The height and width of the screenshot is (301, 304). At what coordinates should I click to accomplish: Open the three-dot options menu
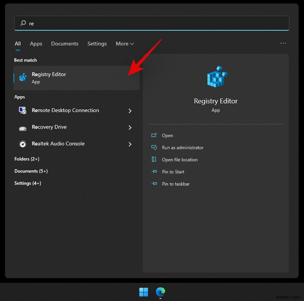click(x=283, y=43)
